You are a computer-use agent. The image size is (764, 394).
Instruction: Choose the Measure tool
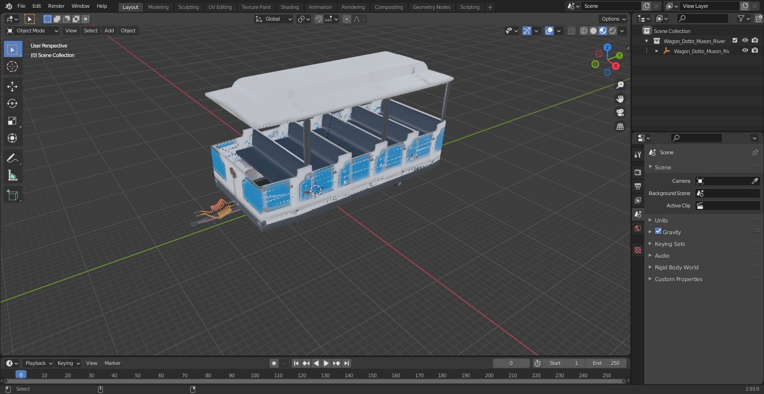(x=12, y=175)
